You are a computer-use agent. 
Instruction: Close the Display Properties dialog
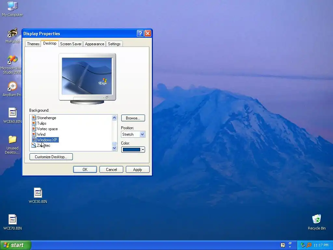(148, 34)
